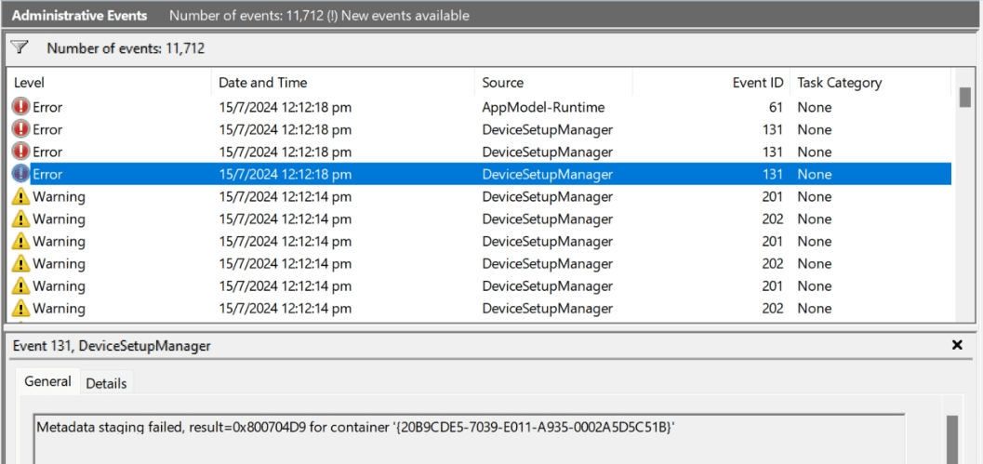Close the Event 131 details pane
The width and height of the screenshot is (983, 464).
(957, 345)
